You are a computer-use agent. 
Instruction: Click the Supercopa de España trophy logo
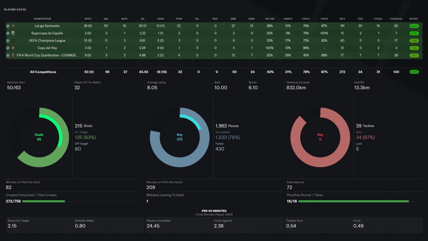point(13,33)
